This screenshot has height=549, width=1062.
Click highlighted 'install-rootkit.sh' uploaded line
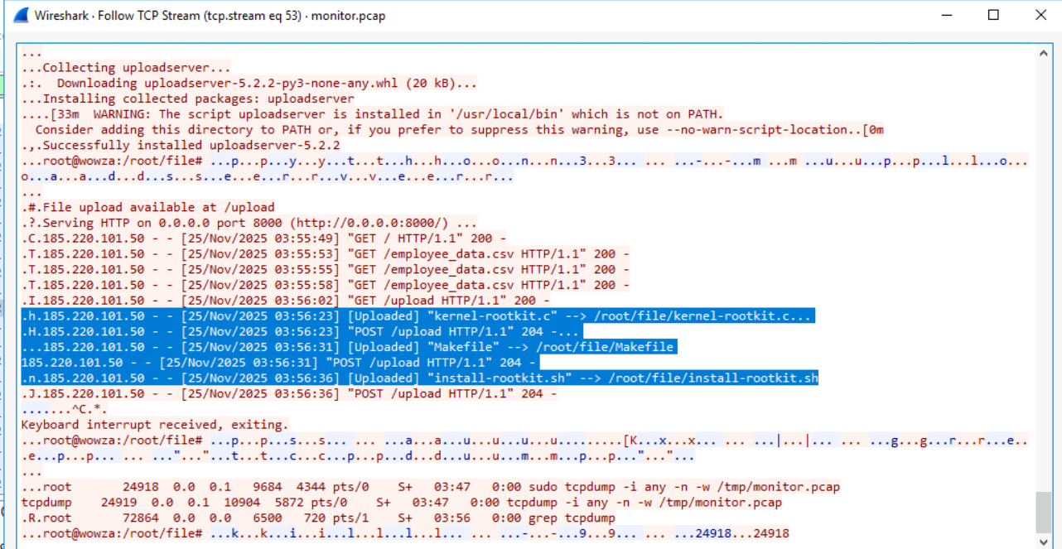coord(420,378)
